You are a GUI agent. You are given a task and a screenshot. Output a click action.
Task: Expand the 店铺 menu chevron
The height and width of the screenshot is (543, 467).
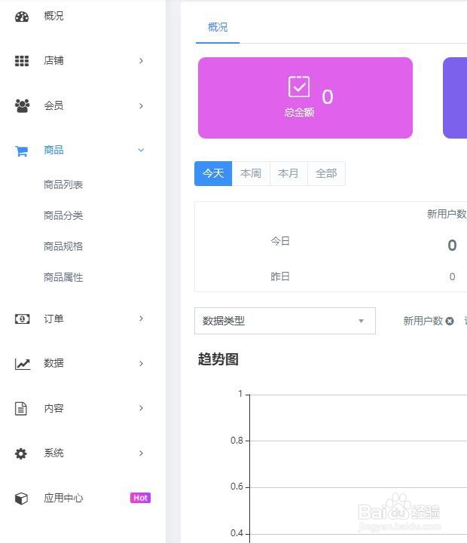(141, 61)
